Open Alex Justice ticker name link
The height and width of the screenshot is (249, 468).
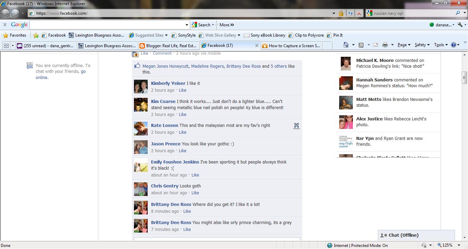(369, 119)
